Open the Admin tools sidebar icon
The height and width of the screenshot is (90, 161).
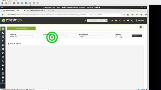3,81
